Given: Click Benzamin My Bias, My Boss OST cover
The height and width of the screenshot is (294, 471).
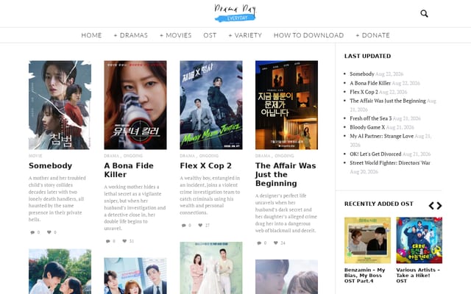Looking at the screenshot, I should (367, 240).
